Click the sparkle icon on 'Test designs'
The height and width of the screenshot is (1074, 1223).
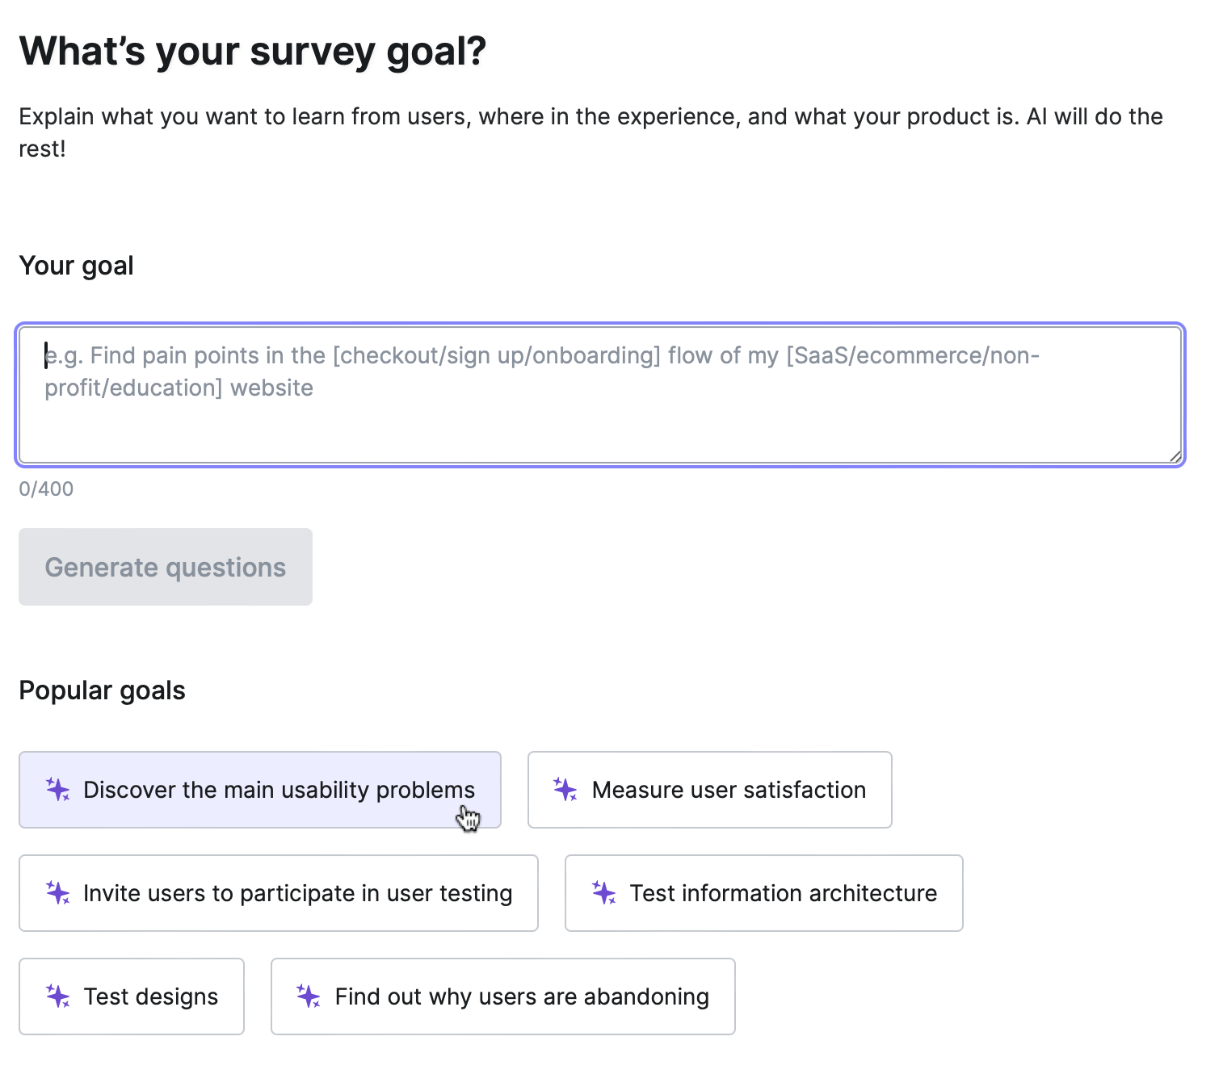pos(57,996)
